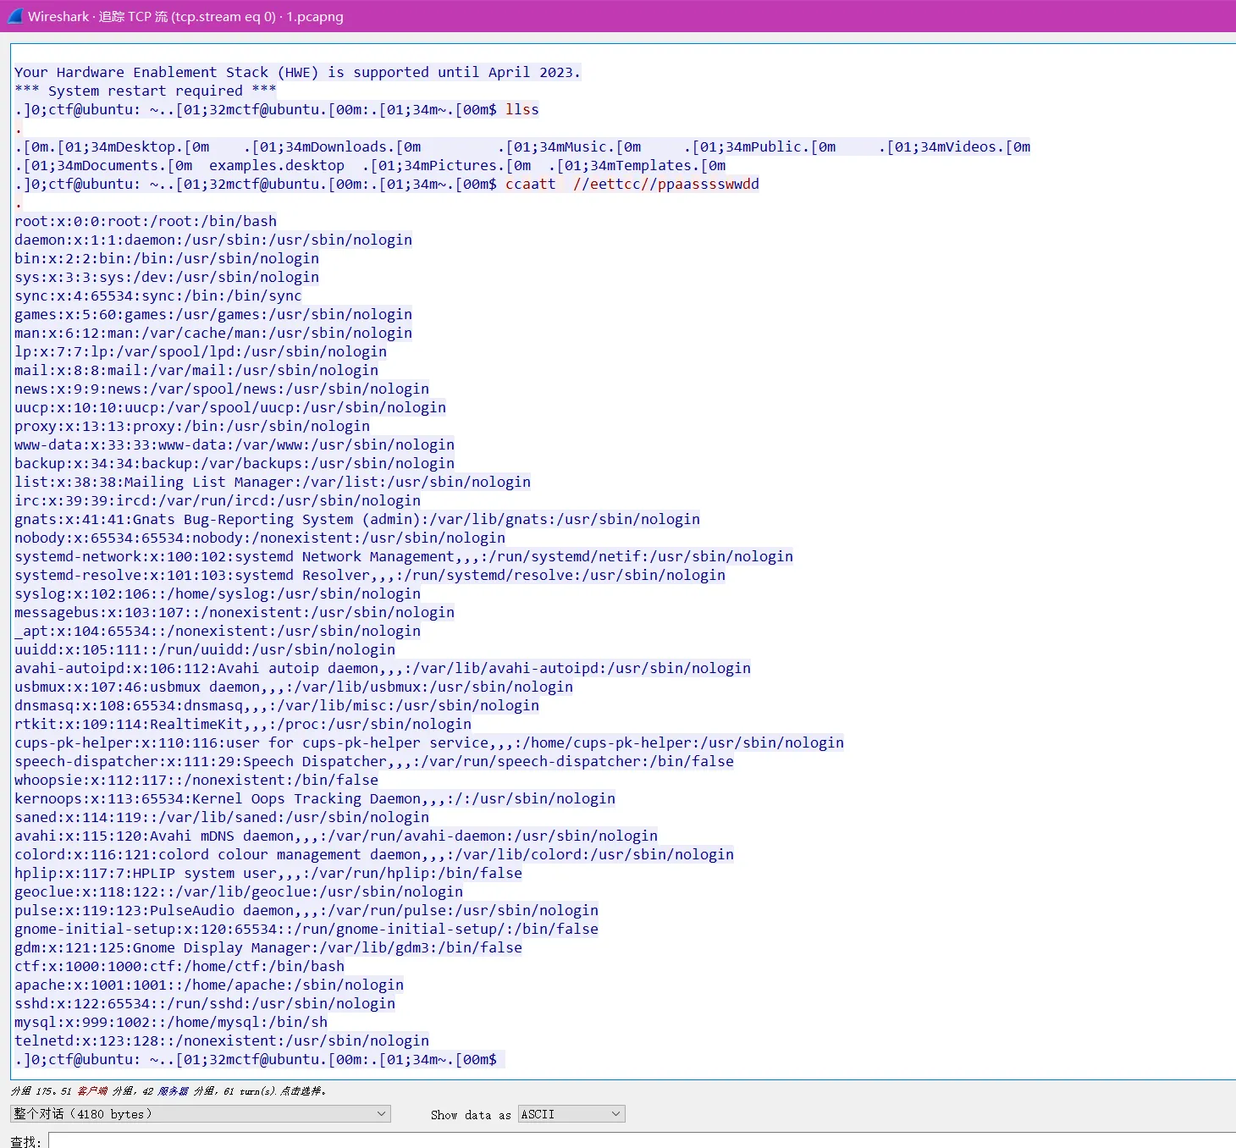Click the examples.desktop file name in listing
1236x1148 pixels.
[x=277, y=166]
